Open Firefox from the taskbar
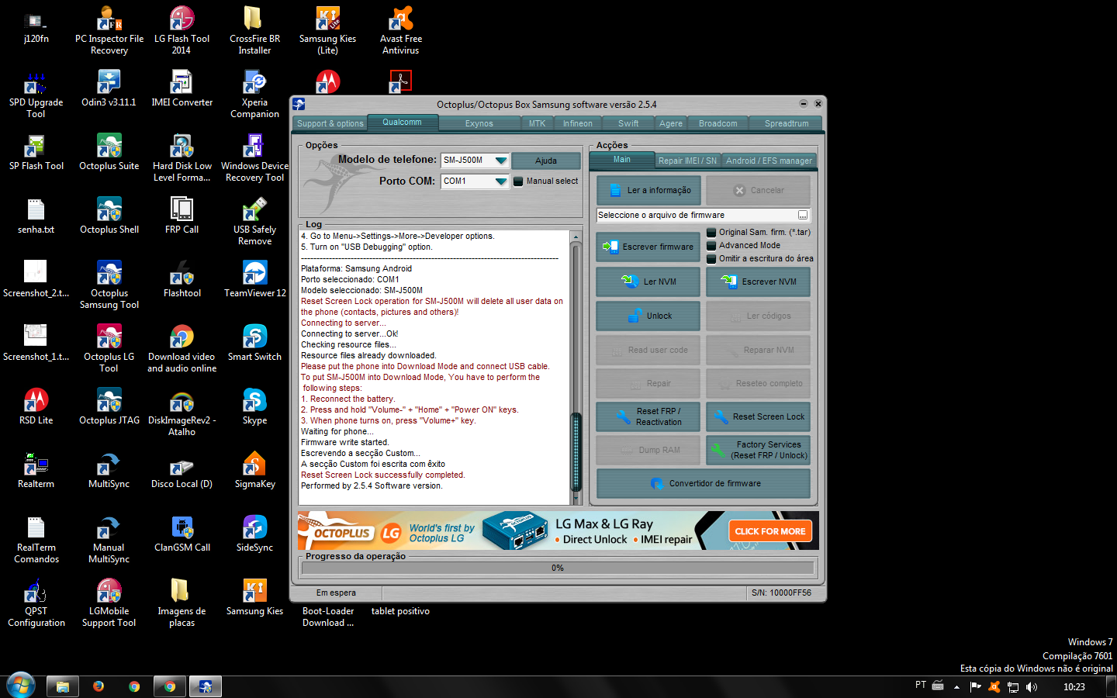 tap(99, 686)
